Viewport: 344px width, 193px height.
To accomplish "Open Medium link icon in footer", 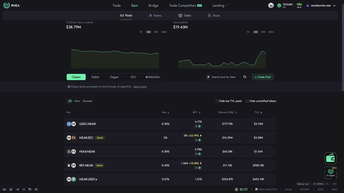I will (24, 190).
